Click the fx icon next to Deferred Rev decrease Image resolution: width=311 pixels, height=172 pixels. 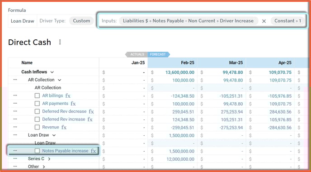point(91,112)
